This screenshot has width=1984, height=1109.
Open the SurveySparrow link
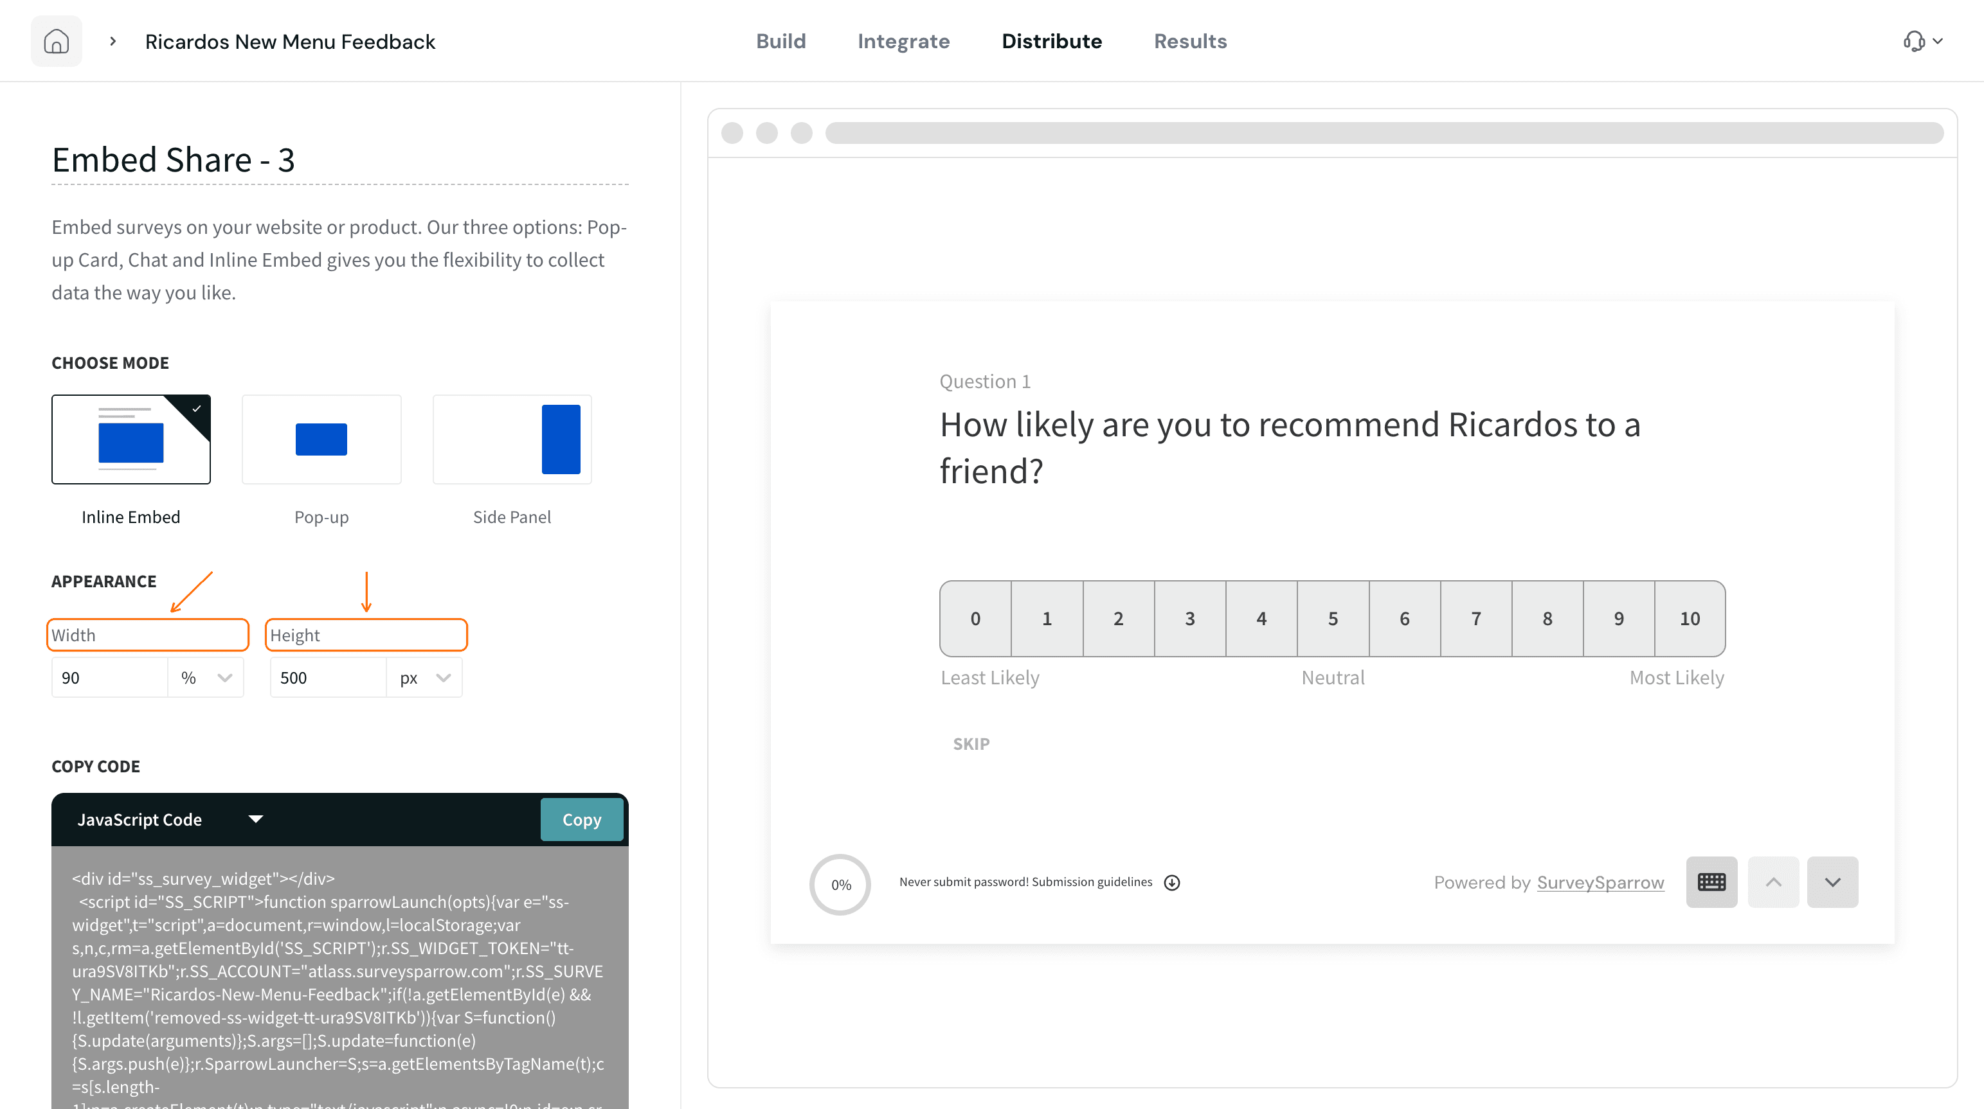1600,883
